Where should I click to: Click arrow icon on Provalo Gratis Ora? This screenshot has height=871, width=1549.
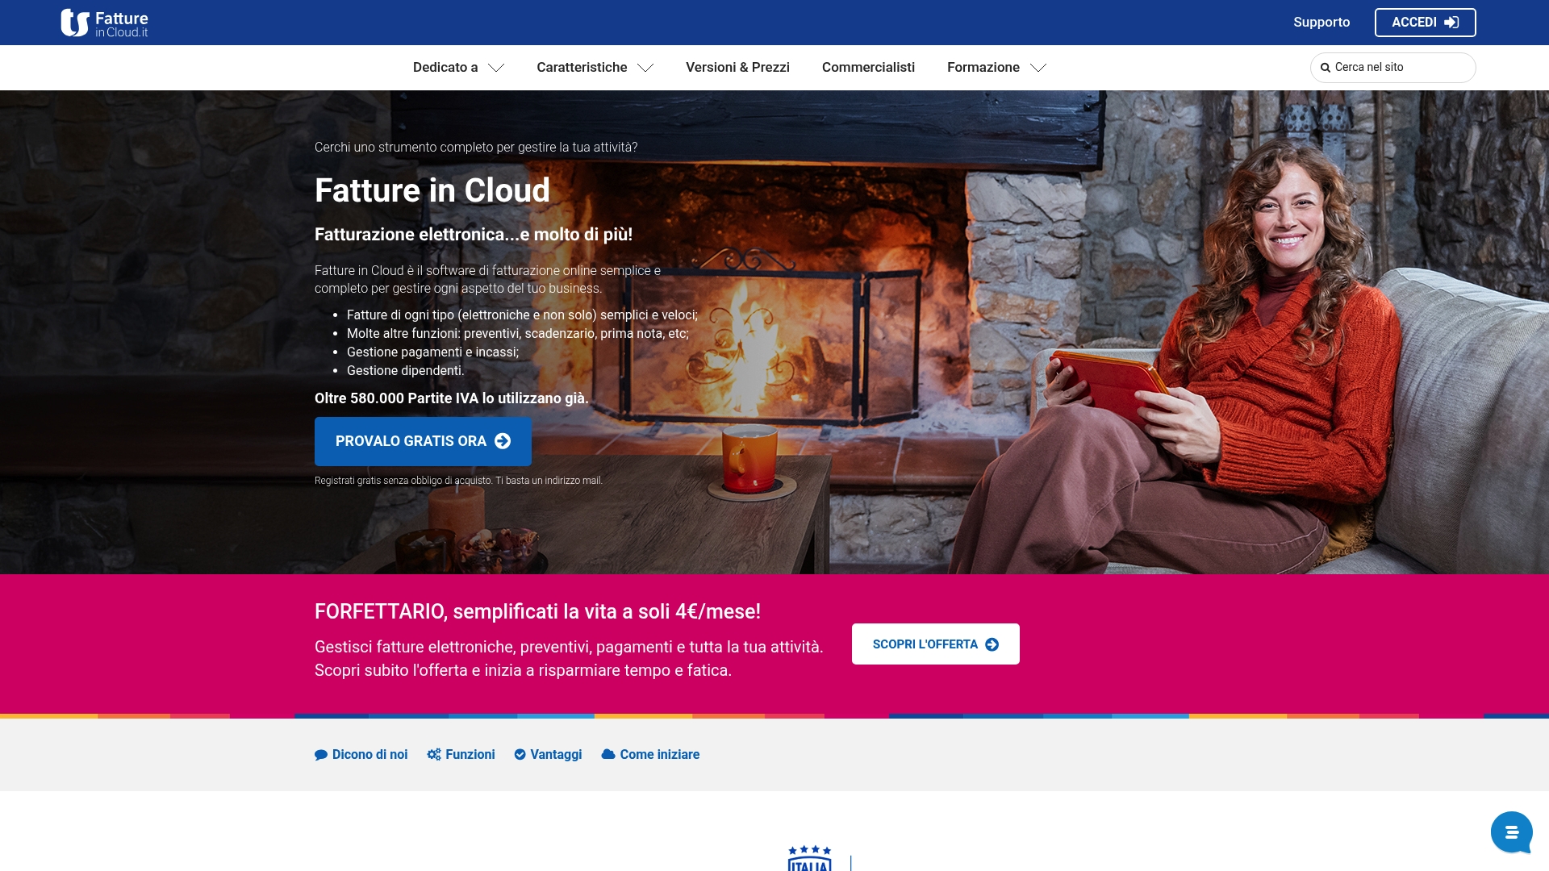[x=503, y=441]
